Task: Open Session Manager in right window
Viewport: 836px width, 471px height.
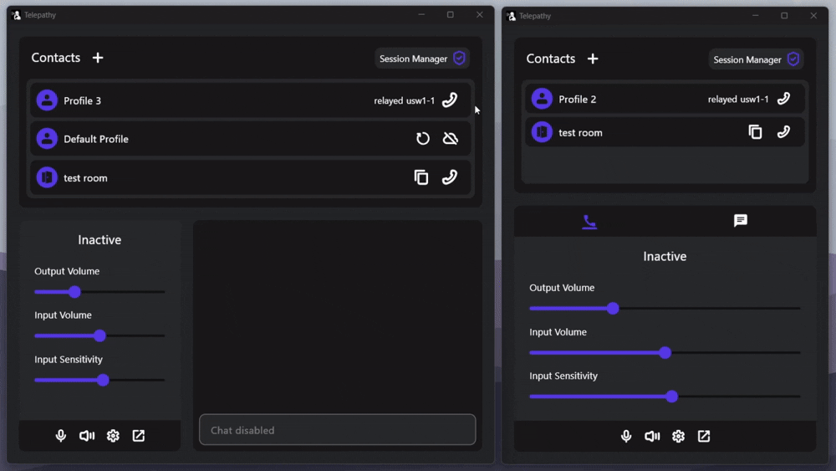Action: point(756,59)
